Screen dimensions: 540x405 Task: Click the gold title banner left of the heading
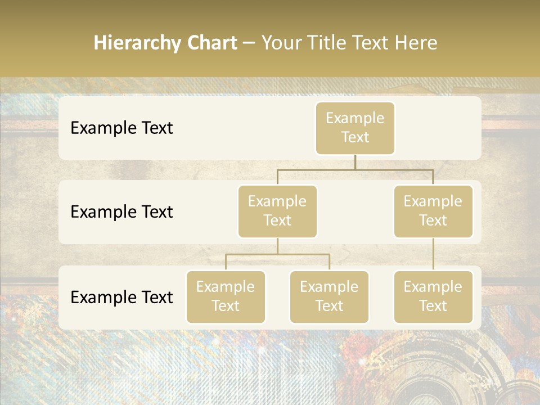pos(45,43)
